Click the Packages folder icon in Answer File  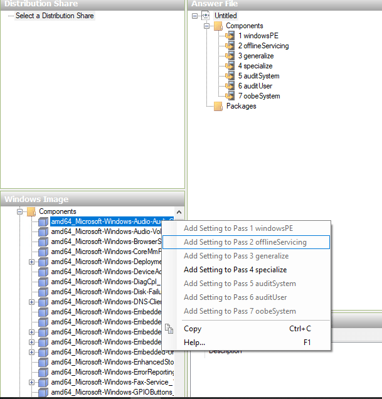[x=218, y=106]
